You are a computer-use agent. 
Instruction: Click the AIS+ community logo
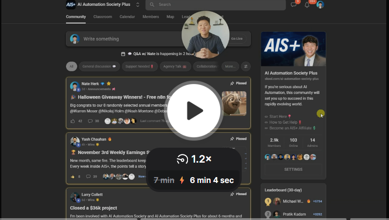tap(70, 5)
